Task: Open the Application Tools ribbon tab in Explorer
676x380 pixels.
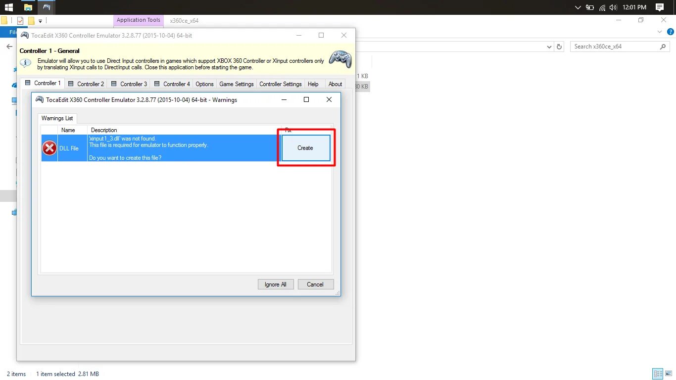Action: (139, 20)
